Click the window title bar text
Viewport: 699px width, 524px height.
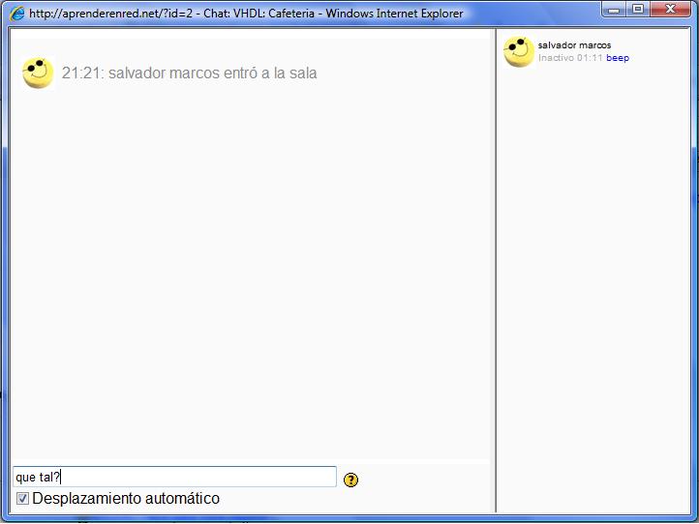(247, 14)
